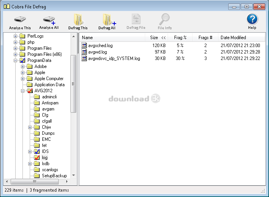Expand the Chjw folder node

tap(30, 127)
